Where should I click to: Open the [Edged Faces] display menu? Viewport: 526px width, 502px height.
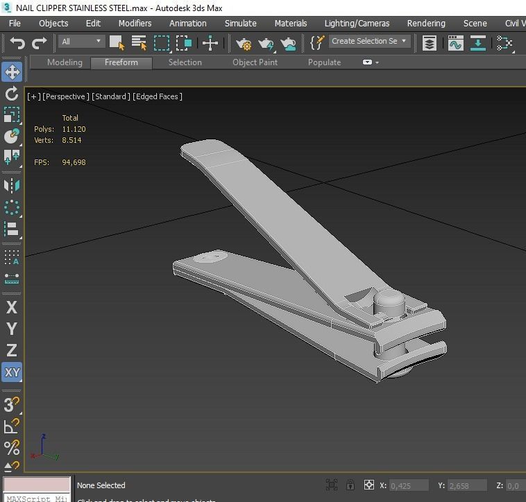[158, 96]
